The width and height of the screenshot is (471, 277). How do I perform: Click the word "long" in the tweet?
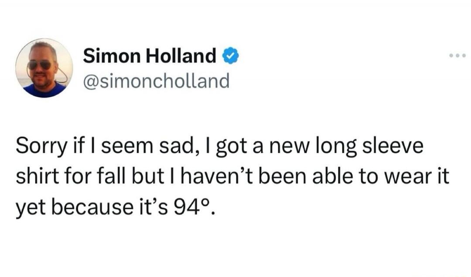point(340,147)
